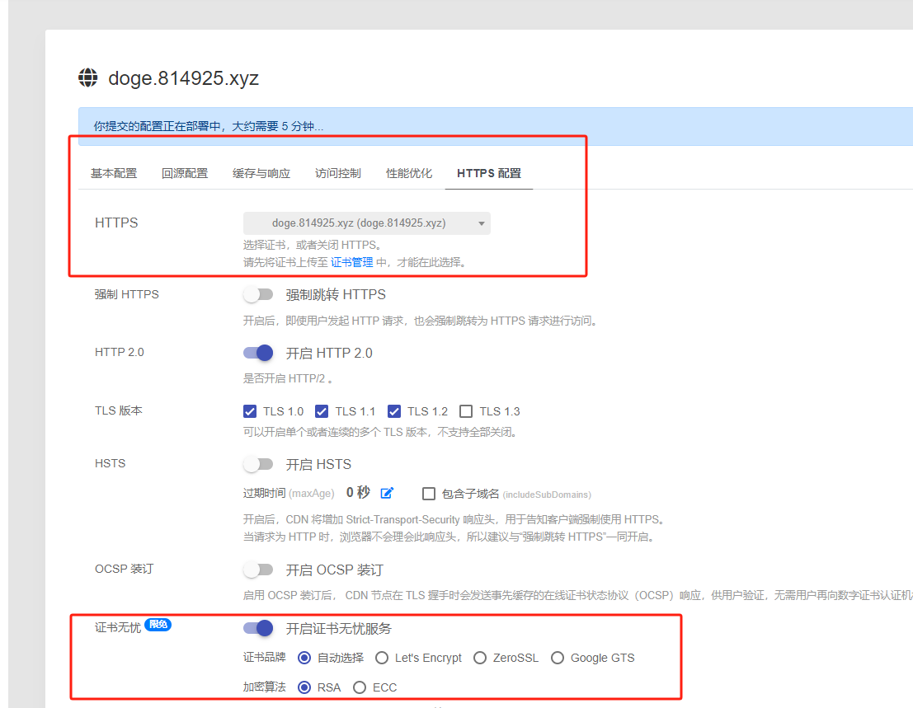Click the 限免 badge beside 证书无忧

click(x=158, y=625)
